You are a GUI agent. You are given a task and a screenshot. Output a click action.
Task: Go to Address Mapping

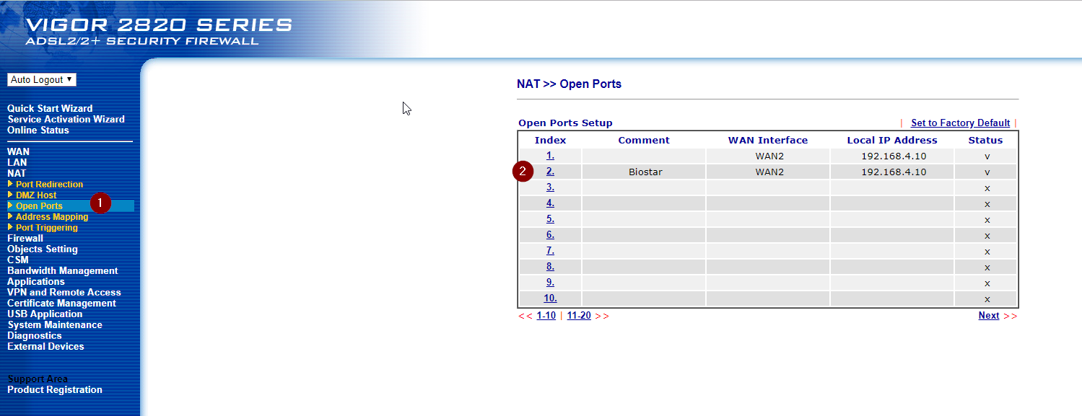[52, 217]
